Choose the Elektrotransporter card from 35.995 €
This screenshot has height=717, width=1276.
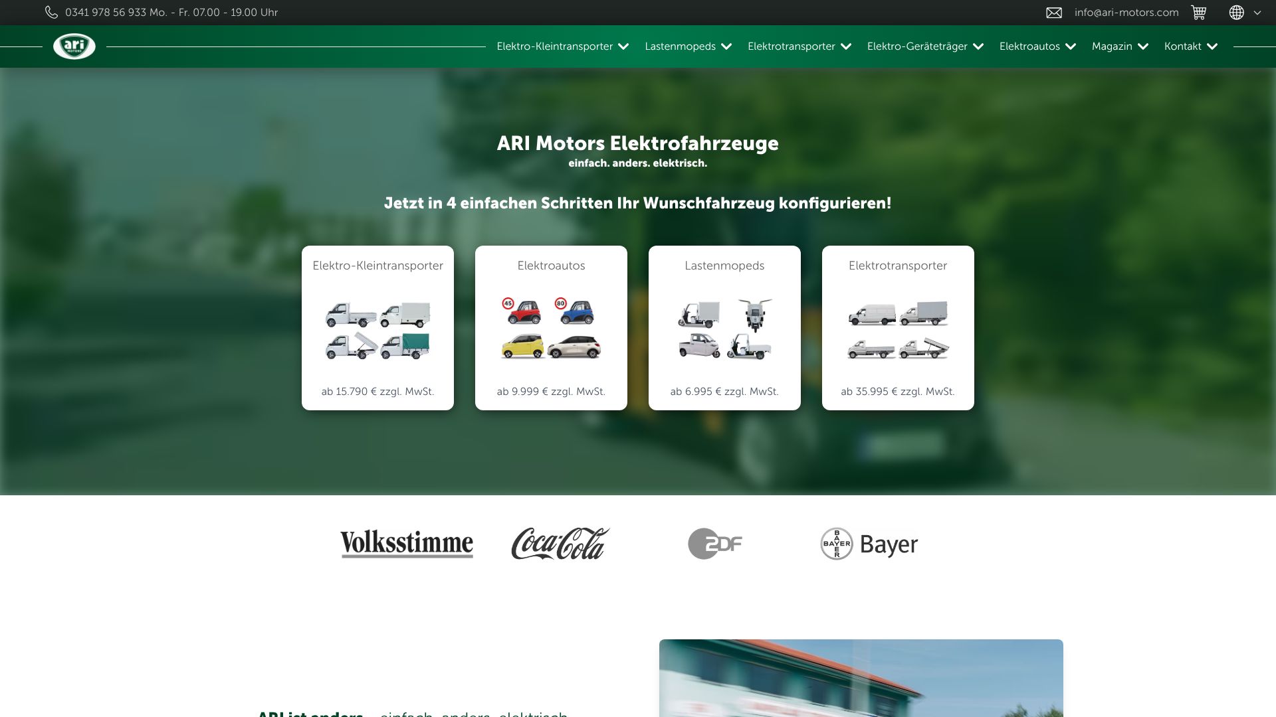coord(898,328)
